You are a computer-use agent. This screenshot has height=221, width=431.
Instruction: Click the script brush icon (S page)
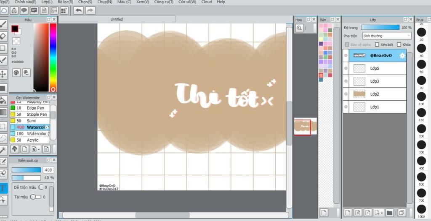[46, 149]
